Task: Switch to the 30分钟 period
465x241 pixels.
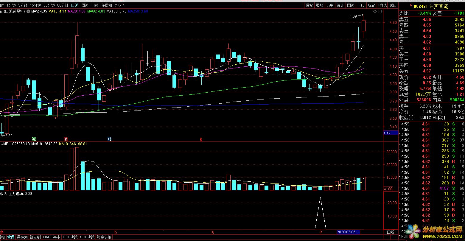Action: (x=49, y=5)
